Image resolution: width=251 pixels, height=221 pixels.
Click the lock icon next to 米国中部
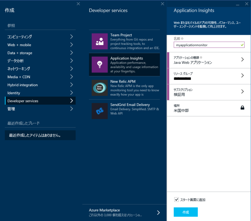pos(242,108)
